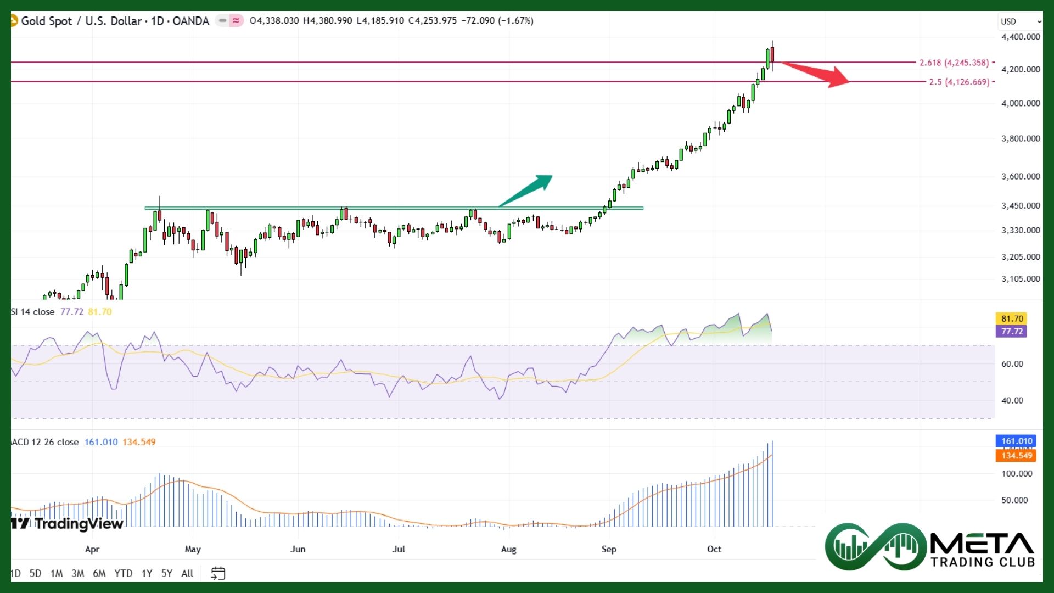Click the 2.618 Fibonacci level label
Screen dimensions: 1054x593
[x=954, y=63]
